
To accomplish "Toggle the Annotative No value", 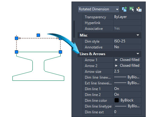I will [x=127, y=47].
